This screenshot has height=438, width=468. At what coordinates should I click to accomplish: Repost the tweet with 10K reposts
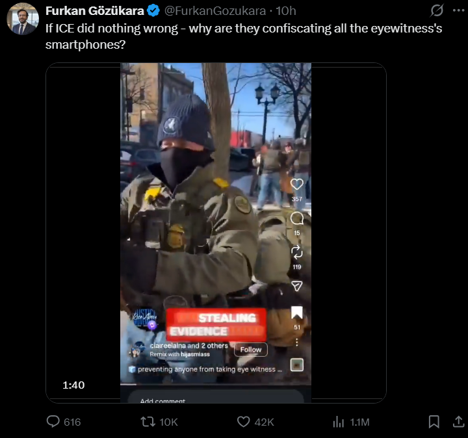[x=148, y=422]
